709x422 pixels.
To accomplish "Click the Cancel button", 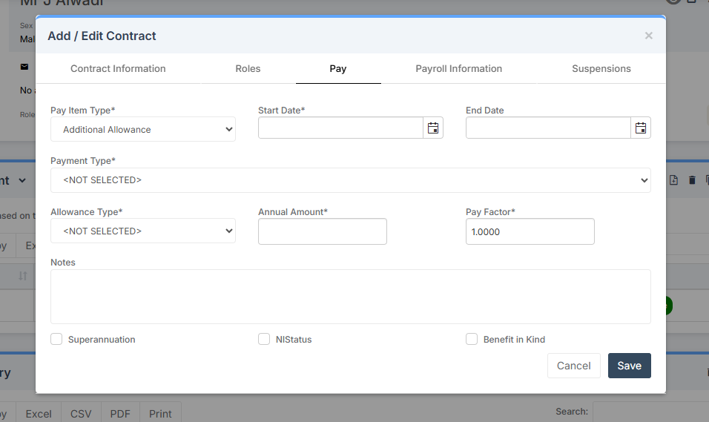I will point(573,366).
